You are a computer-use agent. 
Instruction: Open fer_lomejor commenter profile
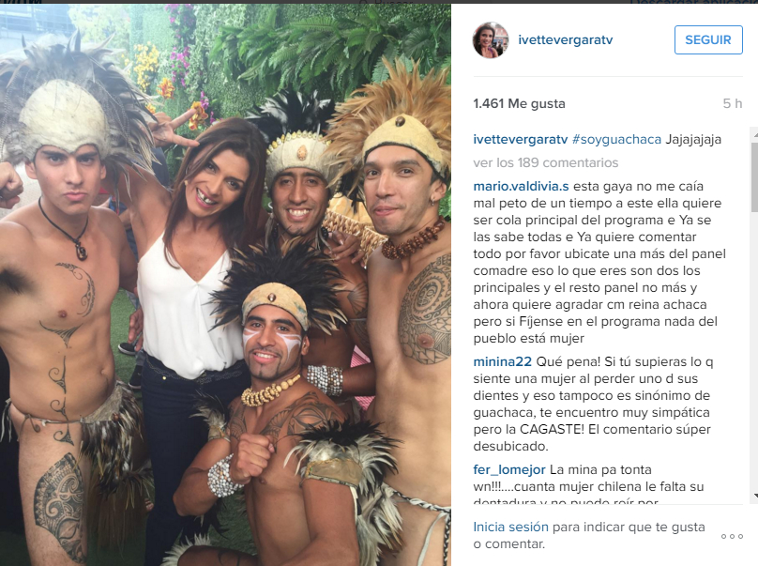509,469
